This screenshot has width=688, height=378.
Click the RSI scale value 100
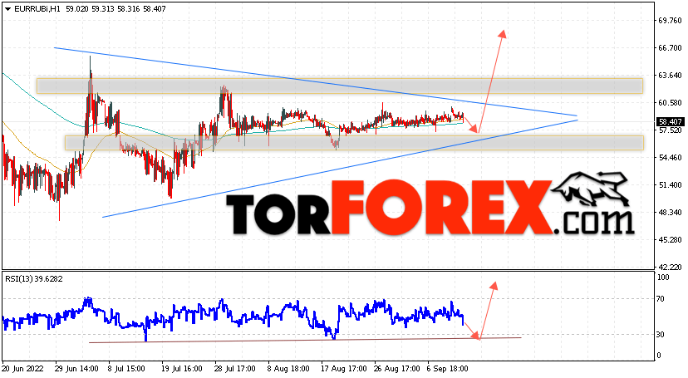pos(663,277)
